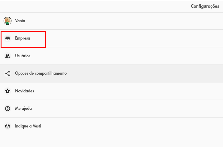Screen dimensions: 223x147
Task: Click the Configurações page title
Action: coord(205,6)
